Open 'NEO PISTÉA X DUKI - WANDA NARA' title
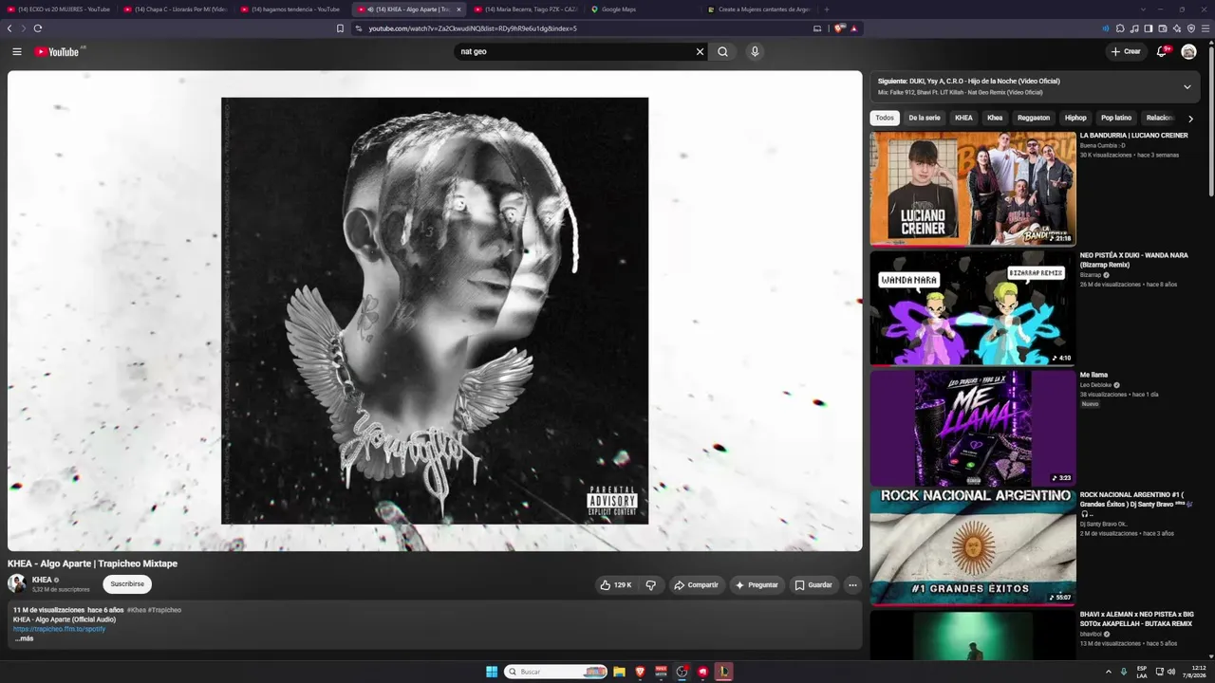This screenshot has width=1215, height=683. [x=1133, y=260]
